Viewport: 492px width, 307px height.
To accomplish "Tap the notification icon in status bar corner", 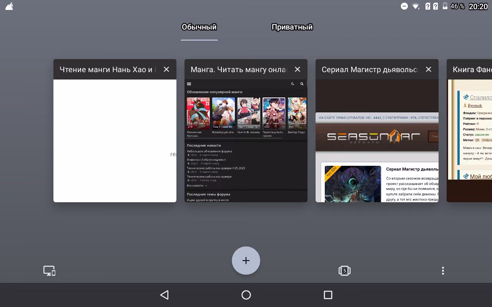I will (x=9, y=6).
